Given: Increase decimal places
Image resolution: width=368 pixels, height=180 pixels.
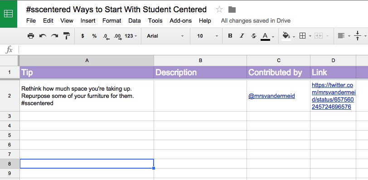Looking at the screenshot, I should 117,36.
